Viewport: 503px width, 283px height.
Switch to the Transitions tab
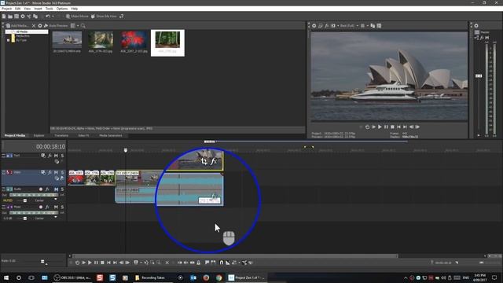coord(61,136)
